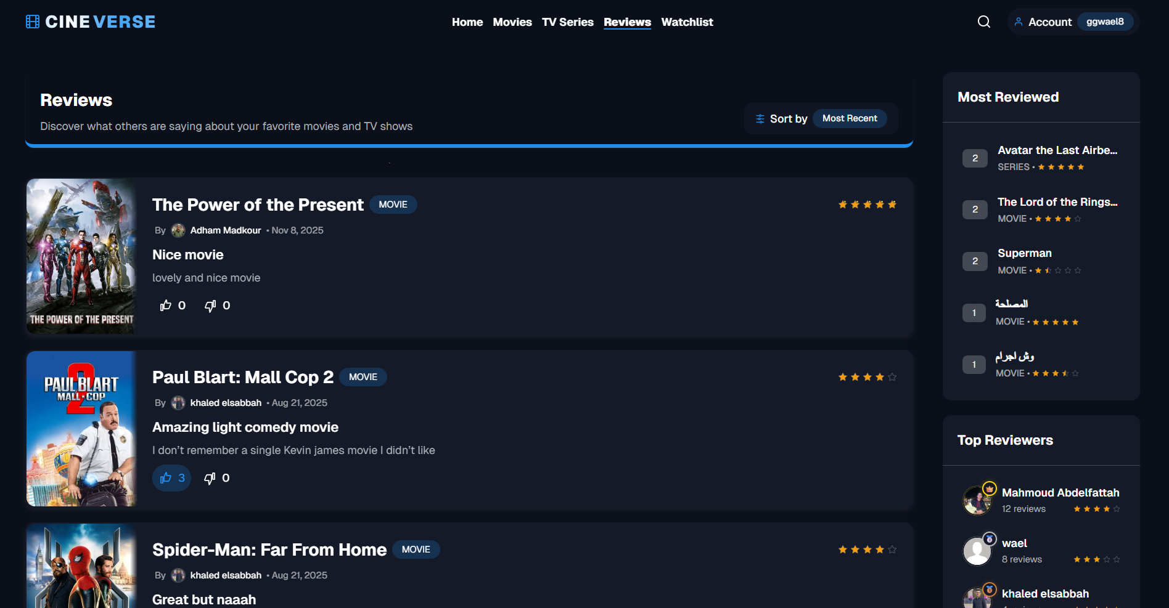This screenshot has height=608, width=1169.
Task: Rate Spider-Man's last empty star
Action: pos(892,549)
